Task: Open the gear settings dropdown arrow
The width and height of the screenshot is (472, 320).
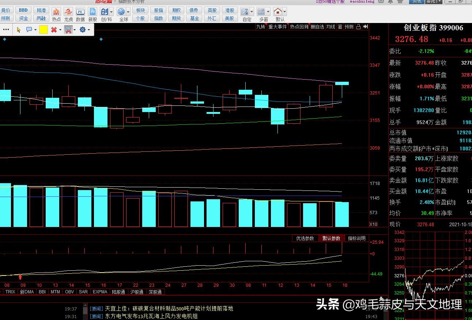Action: [89, 30]
